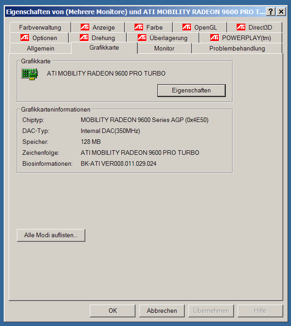Click the ATI logo on the Überlagerung tab

tap(142, 38)
